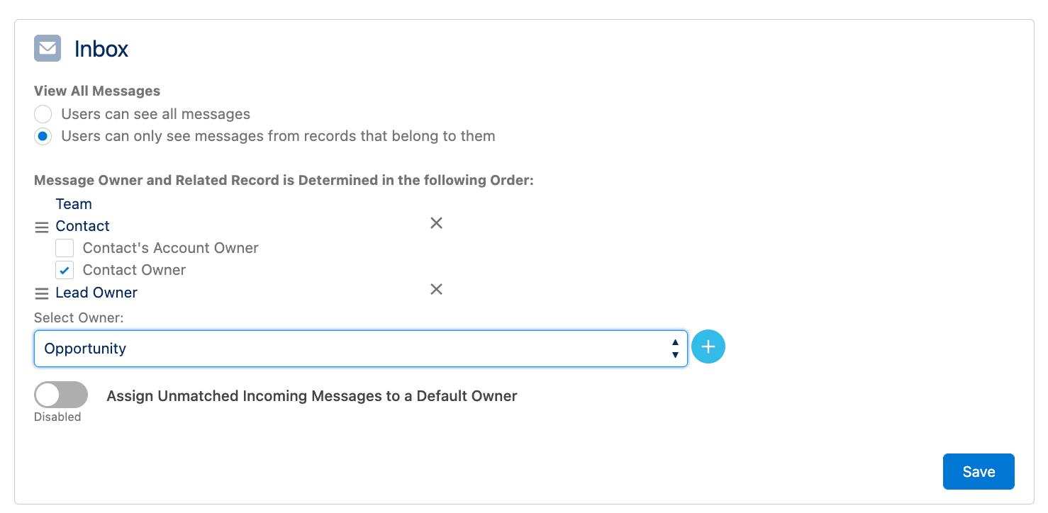The width and height of the screenshot is (1048, 513).
Task: Click the "Disabled" status text under the toggle
Action: point(57,417)
